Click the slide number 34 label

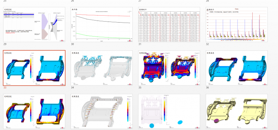[72, 88]
